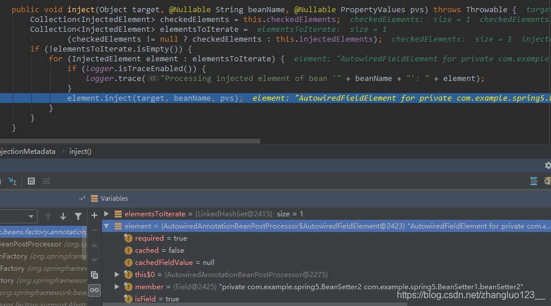The width and height of the screenshot is (551, 306).
Task: Move watch up with triangle icon
Action: coord(94,245)
